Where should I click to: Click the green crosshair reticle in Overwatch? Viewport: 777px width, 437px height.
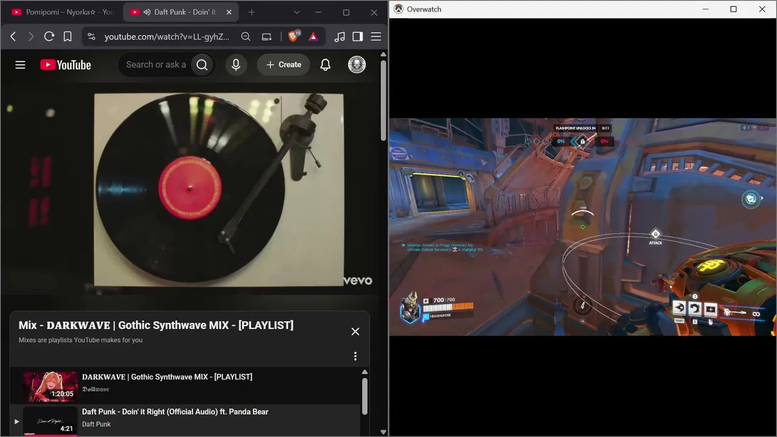pyautogui.click(x=583, y=227)
